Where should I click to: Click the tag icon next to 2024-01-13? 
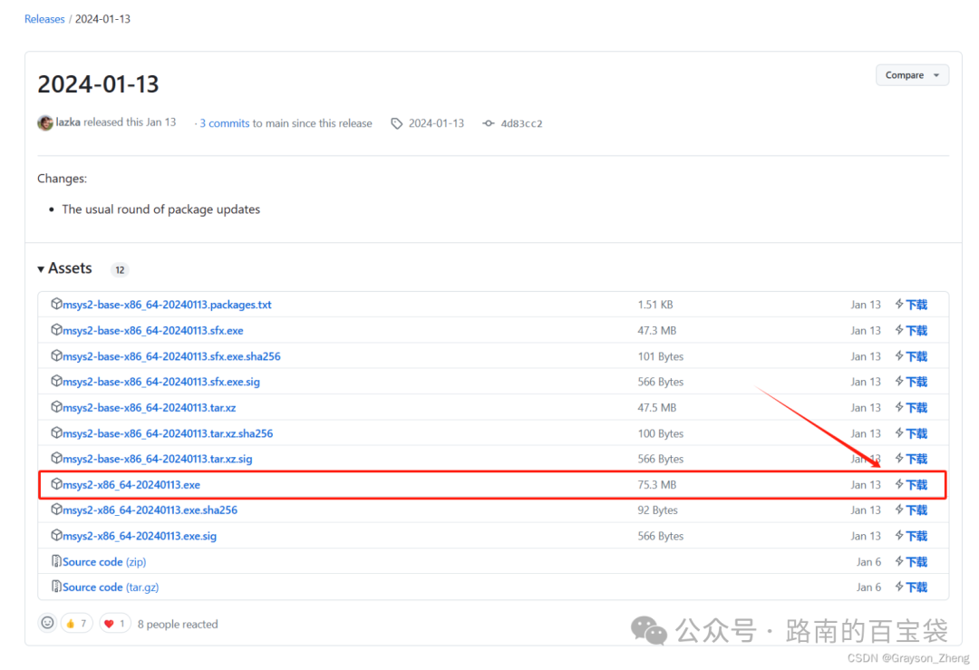(396, 123)
